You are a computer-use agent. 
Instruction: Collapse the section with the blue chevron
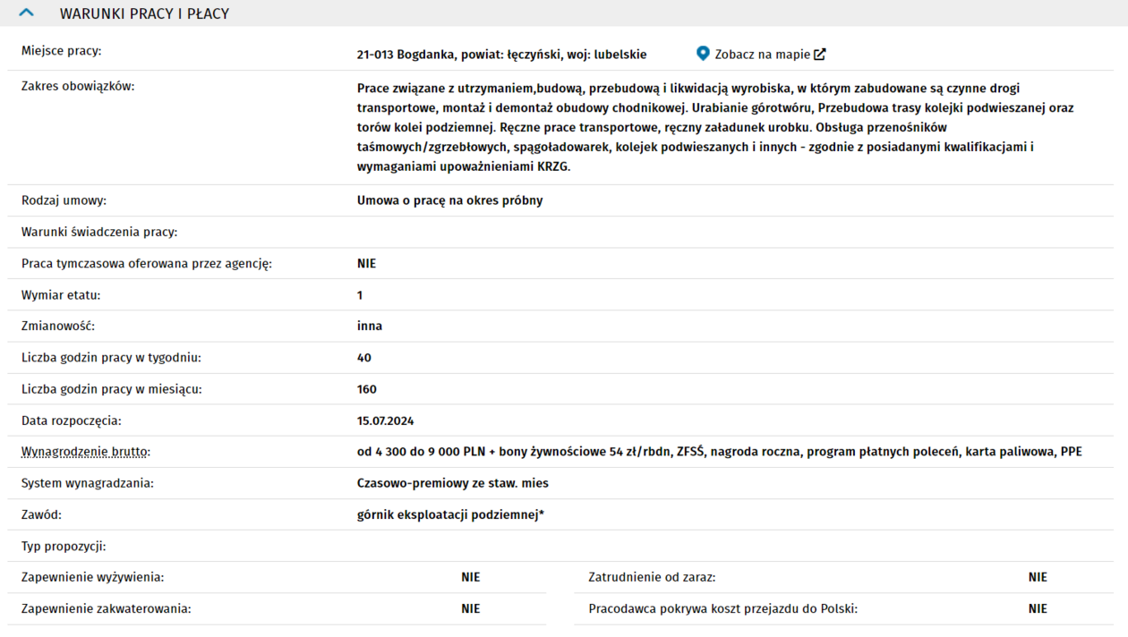26,13
